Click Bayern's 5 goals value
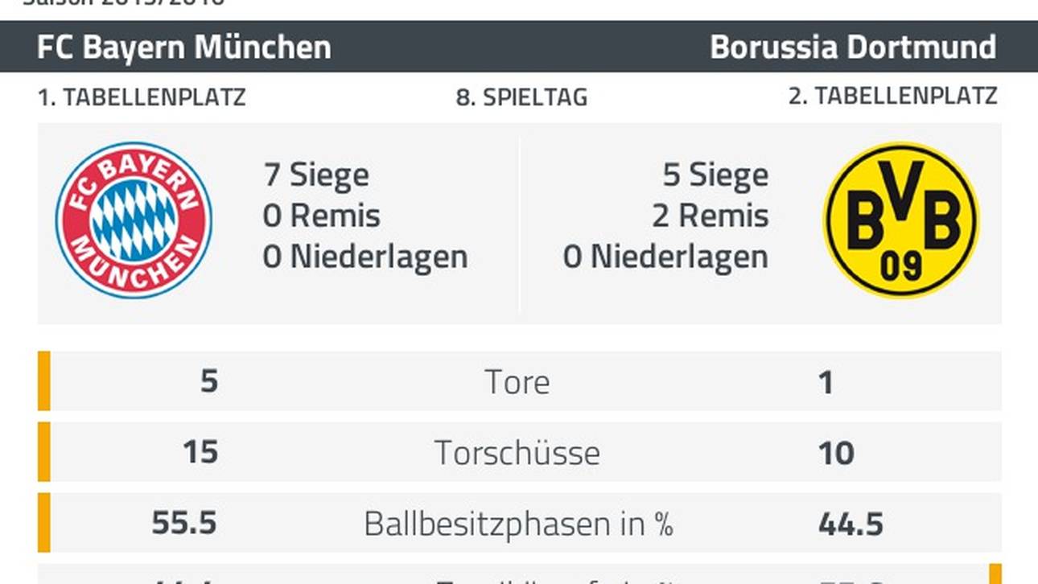Image resolution: width=1038 pixels, height=584 pixels. 209,381
